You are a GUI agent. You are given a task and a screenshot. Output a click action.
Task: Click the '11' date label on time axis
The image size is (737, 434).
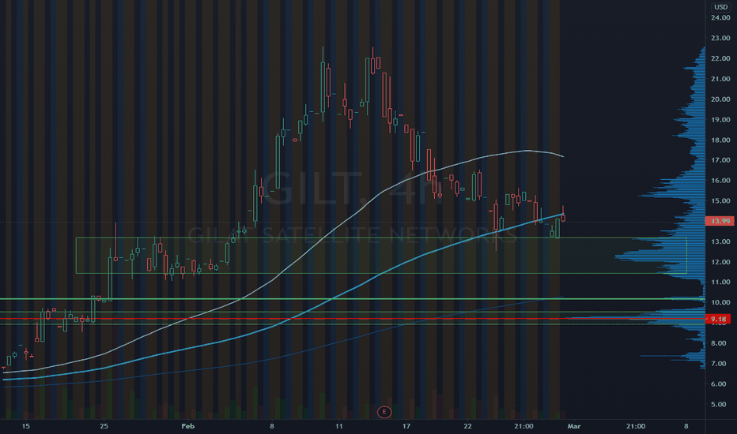point(339,426)
